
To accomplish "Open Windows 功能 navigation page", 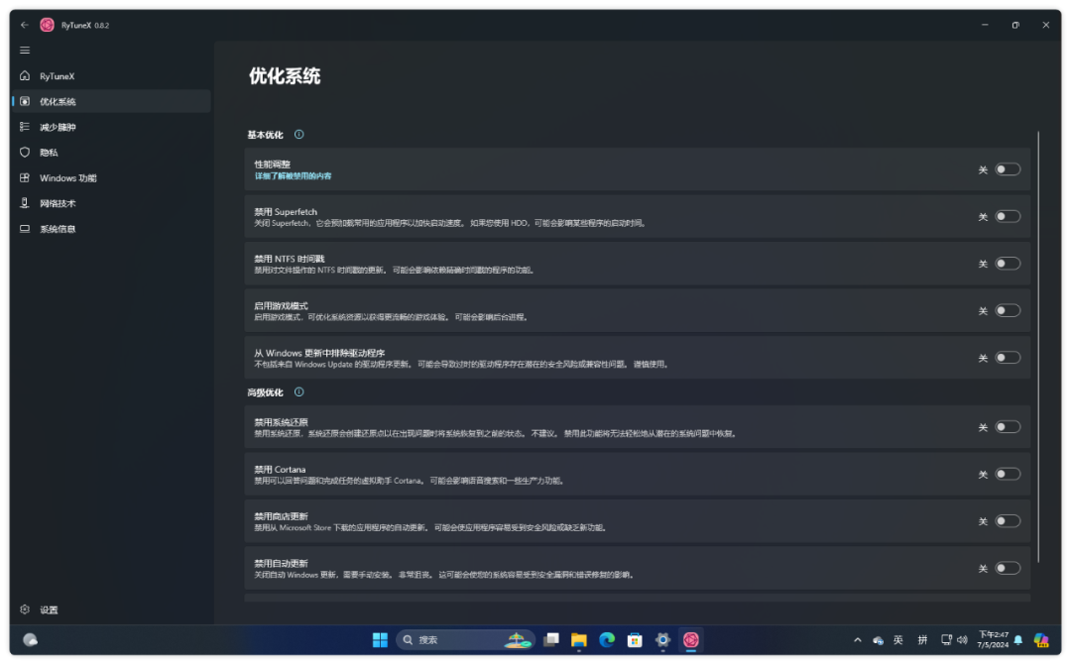I will [111, 177].
